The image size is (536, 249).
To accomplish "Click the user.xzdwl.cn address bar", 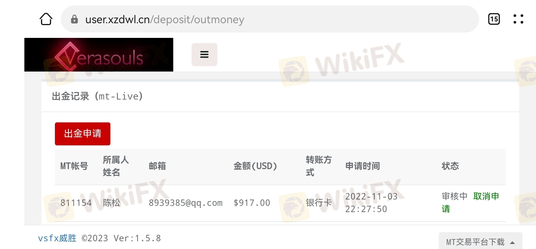I will 270,19.
